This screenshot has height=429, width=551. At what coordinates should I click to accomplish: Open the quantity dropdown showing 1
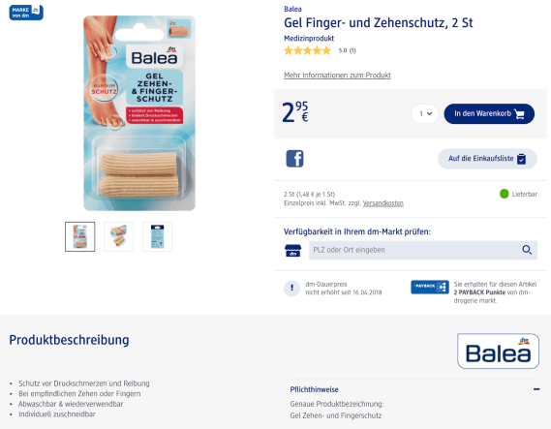coord(425,114)
